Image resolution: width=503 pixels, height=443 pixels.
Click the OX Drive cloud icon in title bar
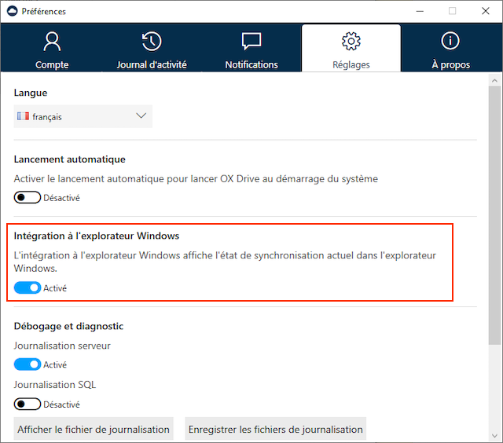[12, 11]
